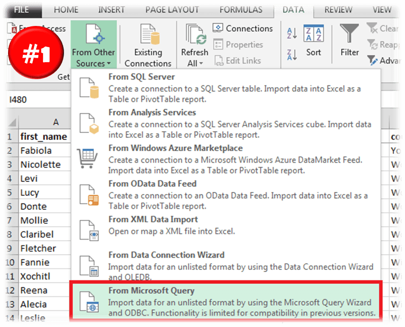Click the Clear filter button

tap(382, 28)
